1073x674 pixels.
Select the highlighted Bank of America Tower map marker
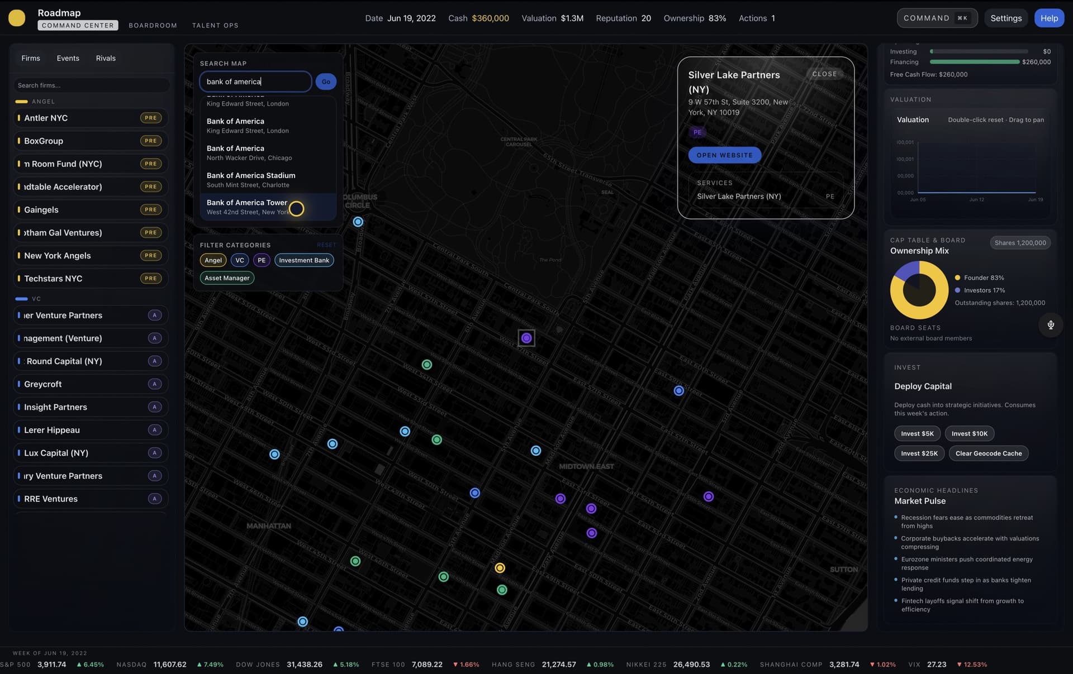pyautogui.click(x=296, y=208)
